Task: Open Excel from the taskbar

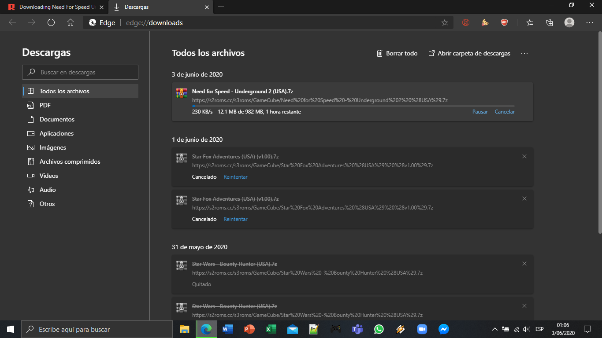Action: click(271, 329)
